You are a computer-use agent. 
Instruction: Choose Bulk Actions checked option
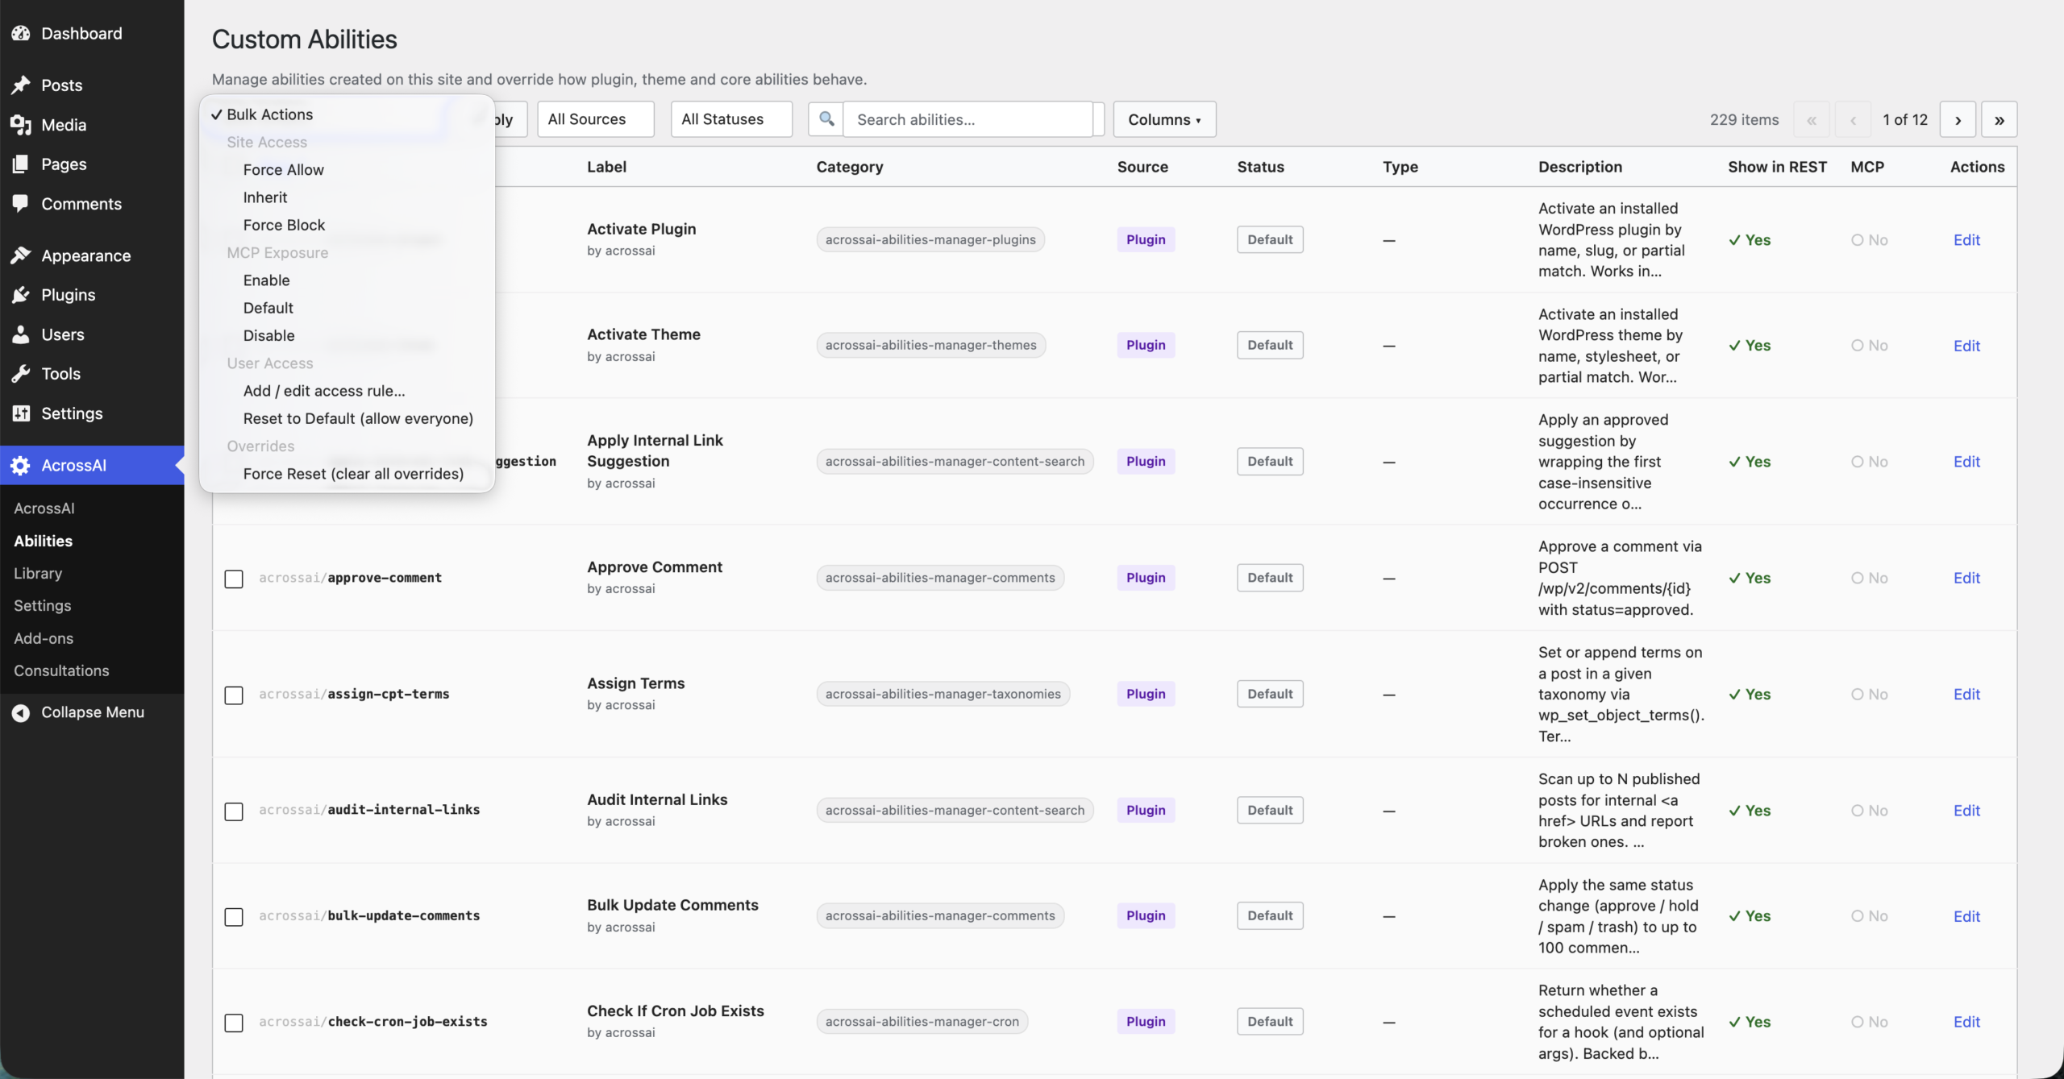[x=347, y=114]
